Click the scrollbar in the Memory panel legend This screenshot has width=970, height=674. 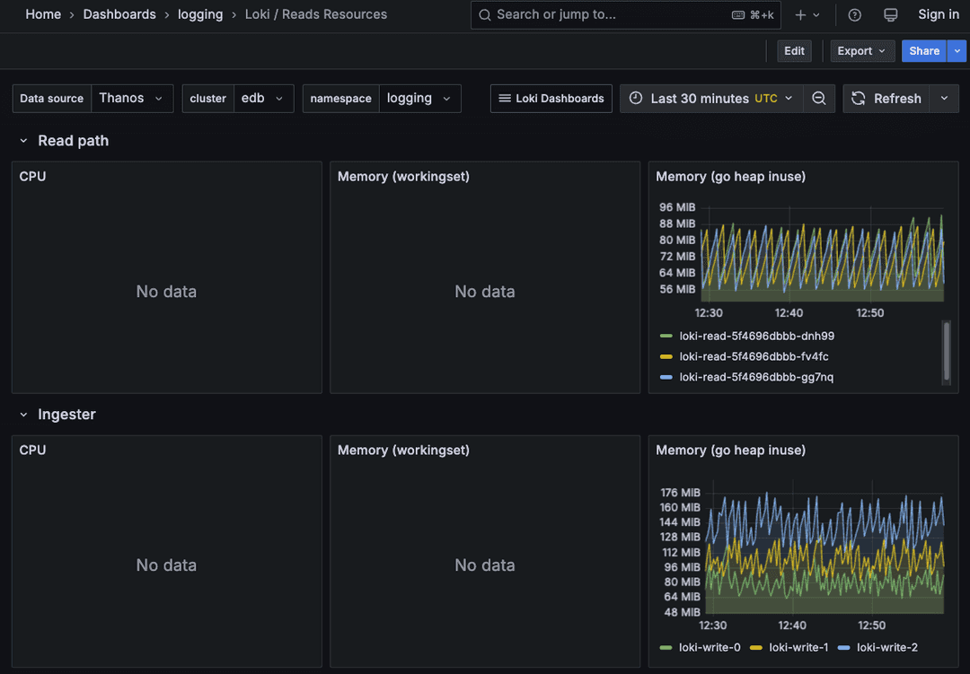click(948, 354)
